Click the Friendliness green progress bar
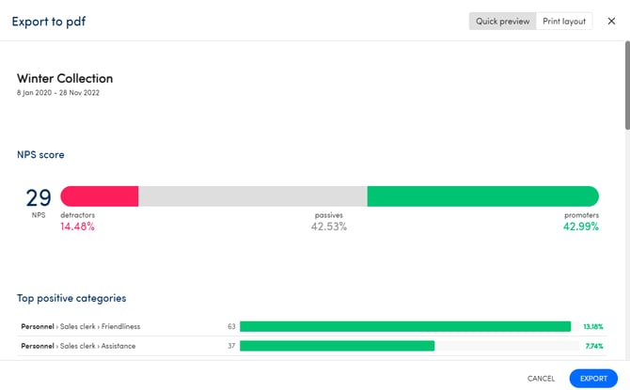This screenshot has width=630, height=390. [x=404, y=327]
